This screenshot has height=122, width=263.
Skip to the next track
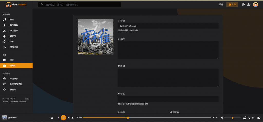click(68, 118)
